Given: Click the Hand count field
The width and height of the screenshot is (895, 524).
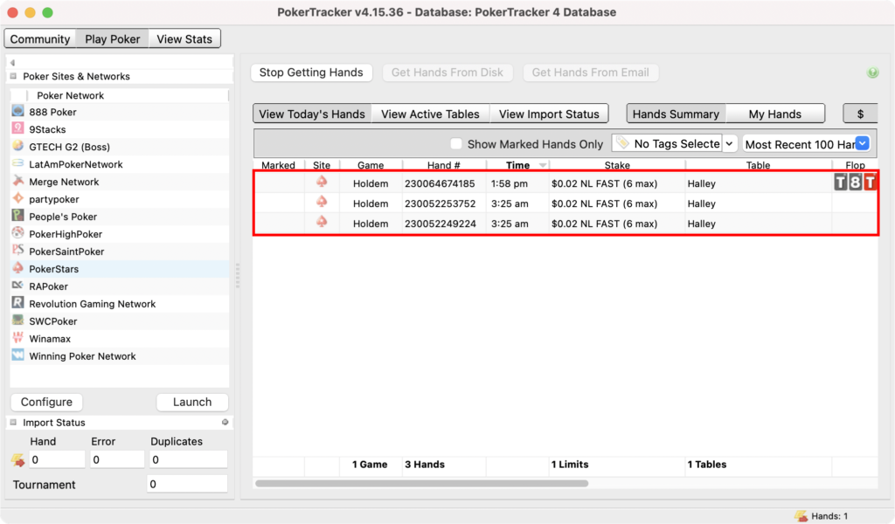Looking at the screenshot, I should click(57, 459).
